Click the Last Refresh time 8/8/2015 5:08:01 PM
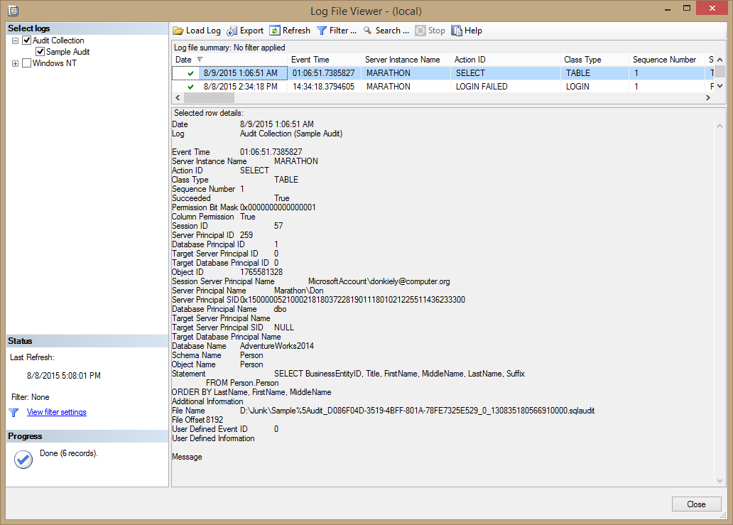733x525 pixels. [x=64, y=376]
